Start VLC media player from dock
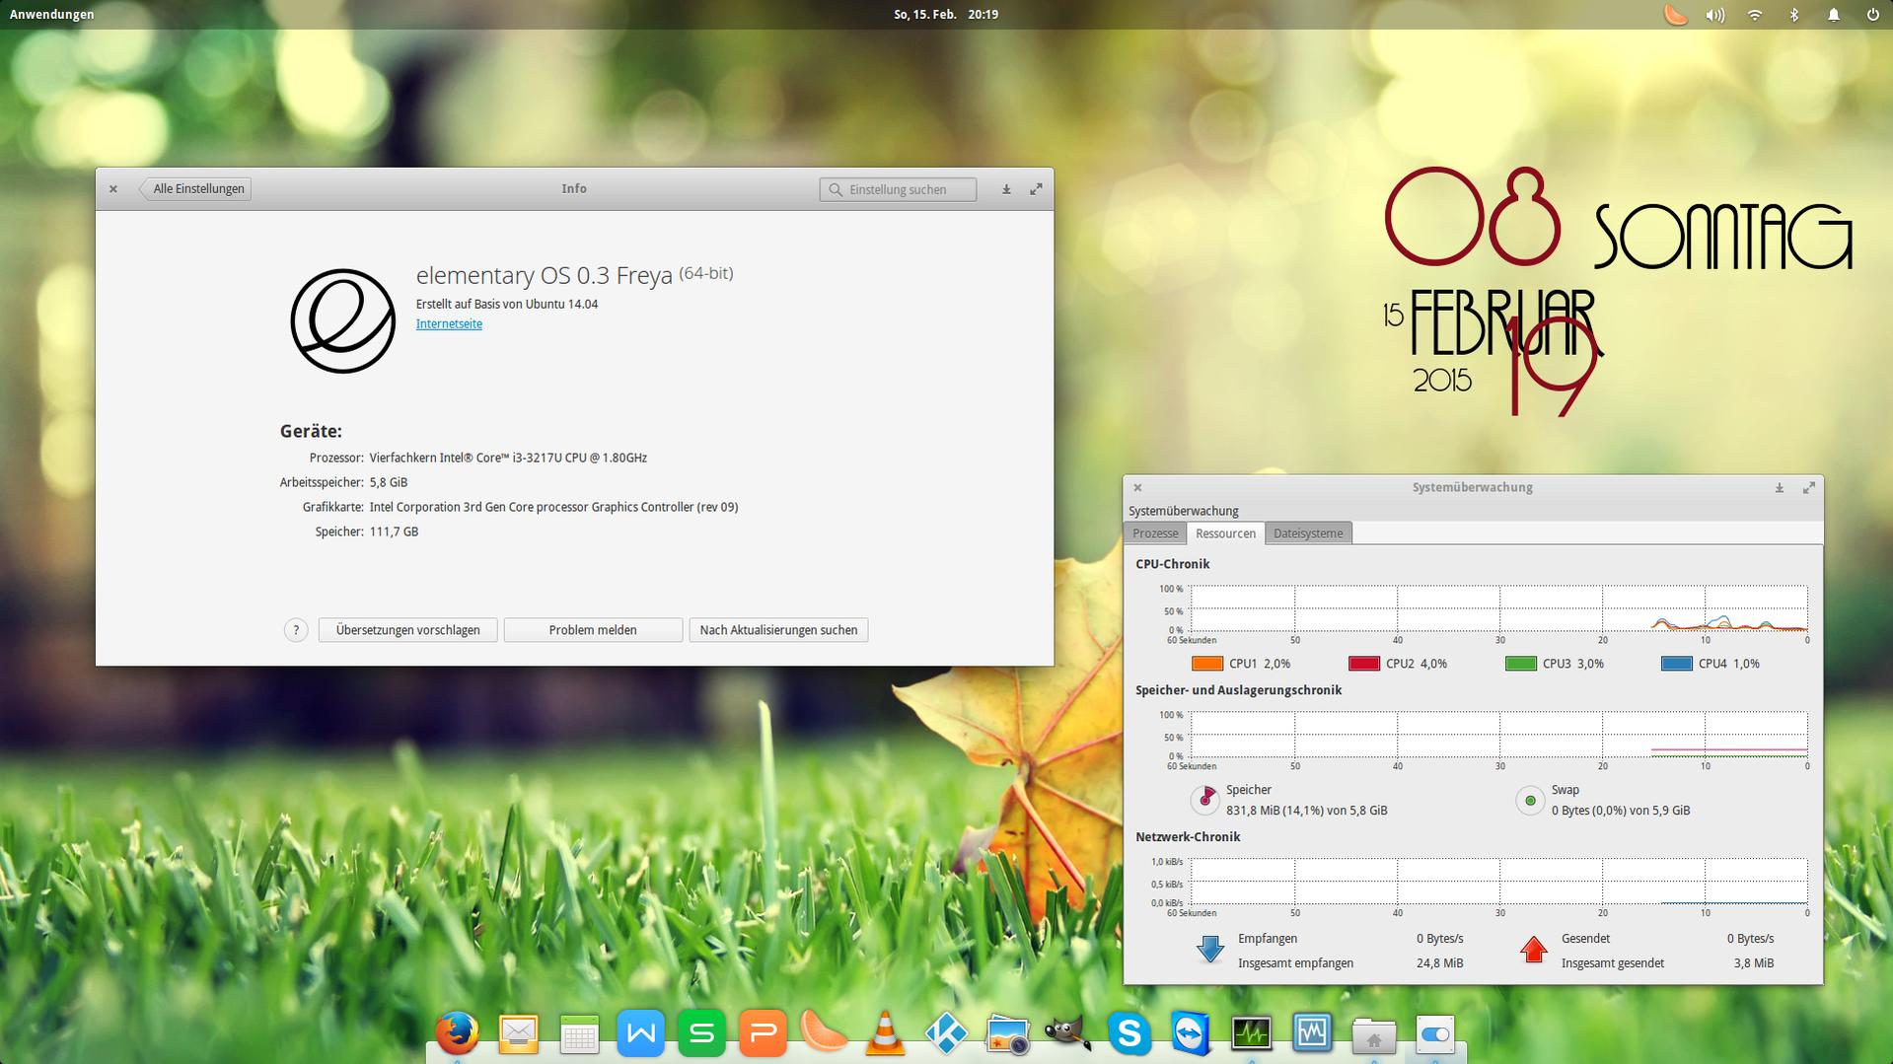This screenshot has height=1064, width=1893. 885,1033
